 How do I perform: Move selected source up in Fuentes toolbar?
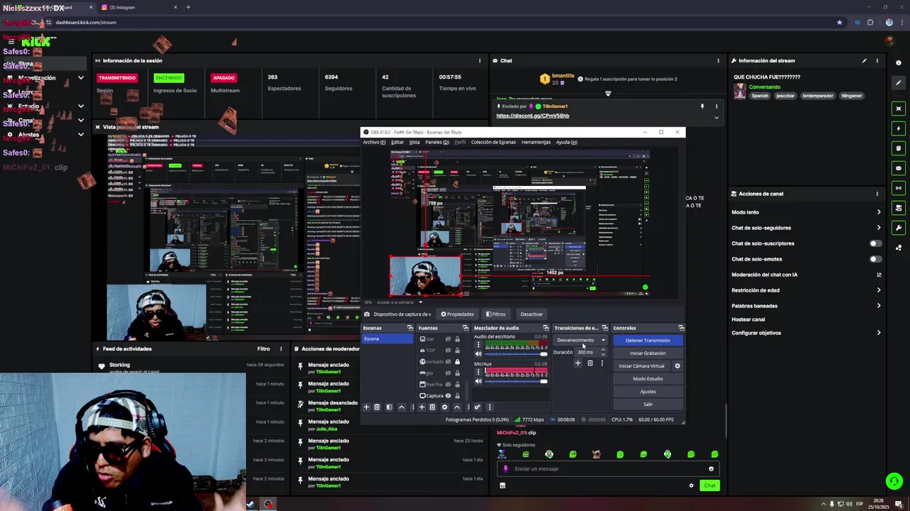point(457,407)
